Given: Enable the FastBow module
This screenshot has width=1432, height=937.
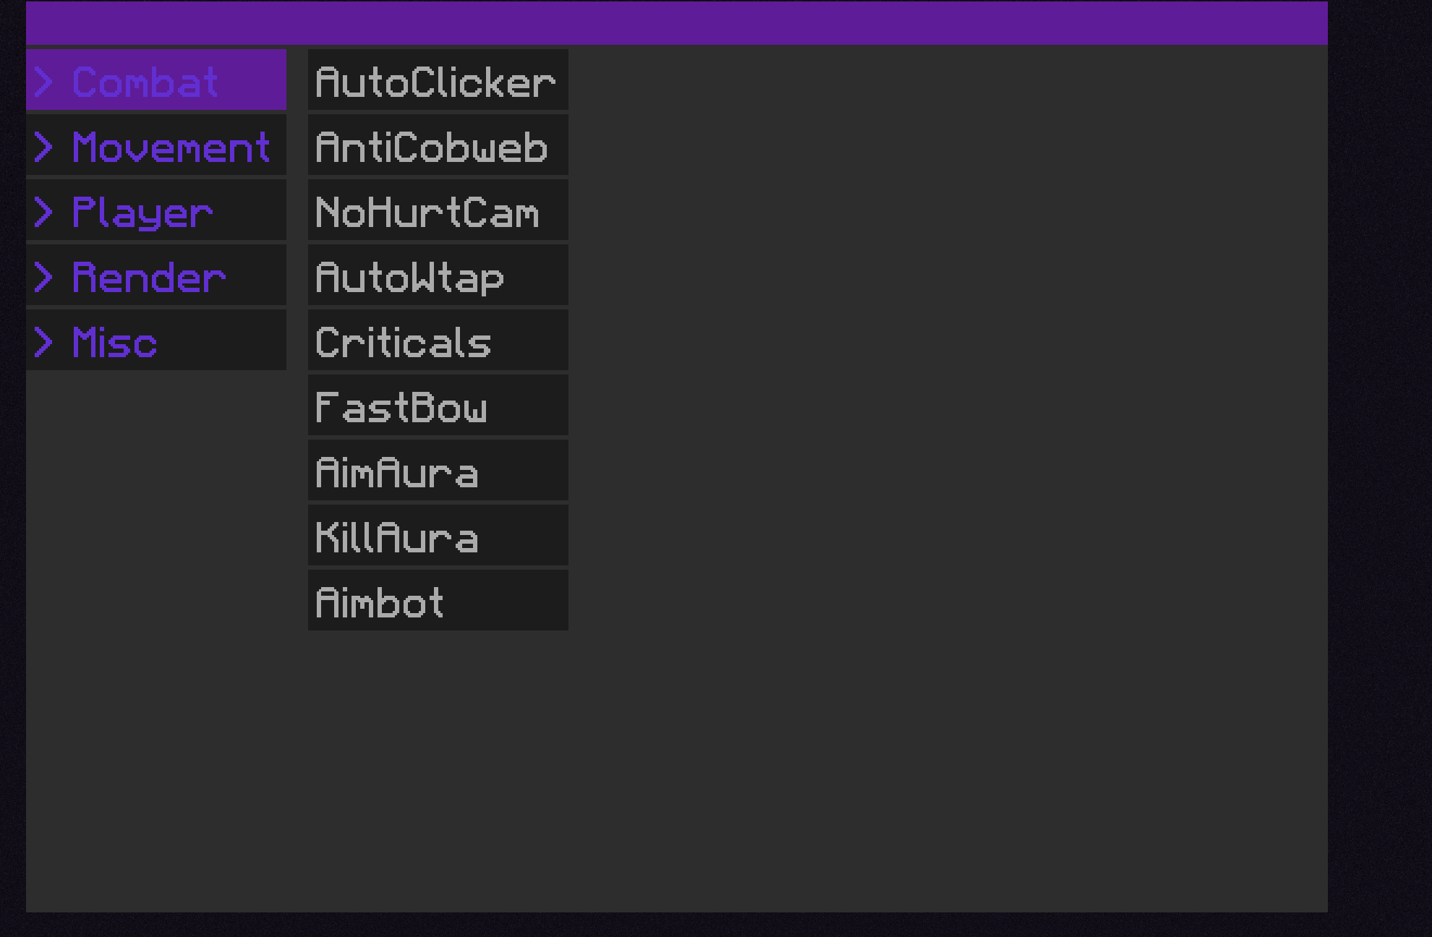Looking at the screenshot, I should (x=438, y=405).
